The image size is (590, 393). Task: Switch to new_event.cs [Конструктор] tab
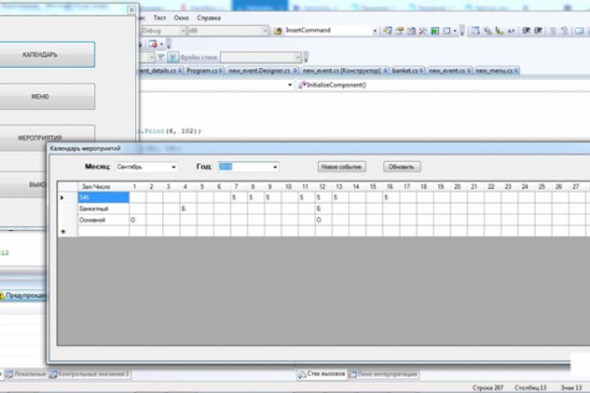(345, 70)
